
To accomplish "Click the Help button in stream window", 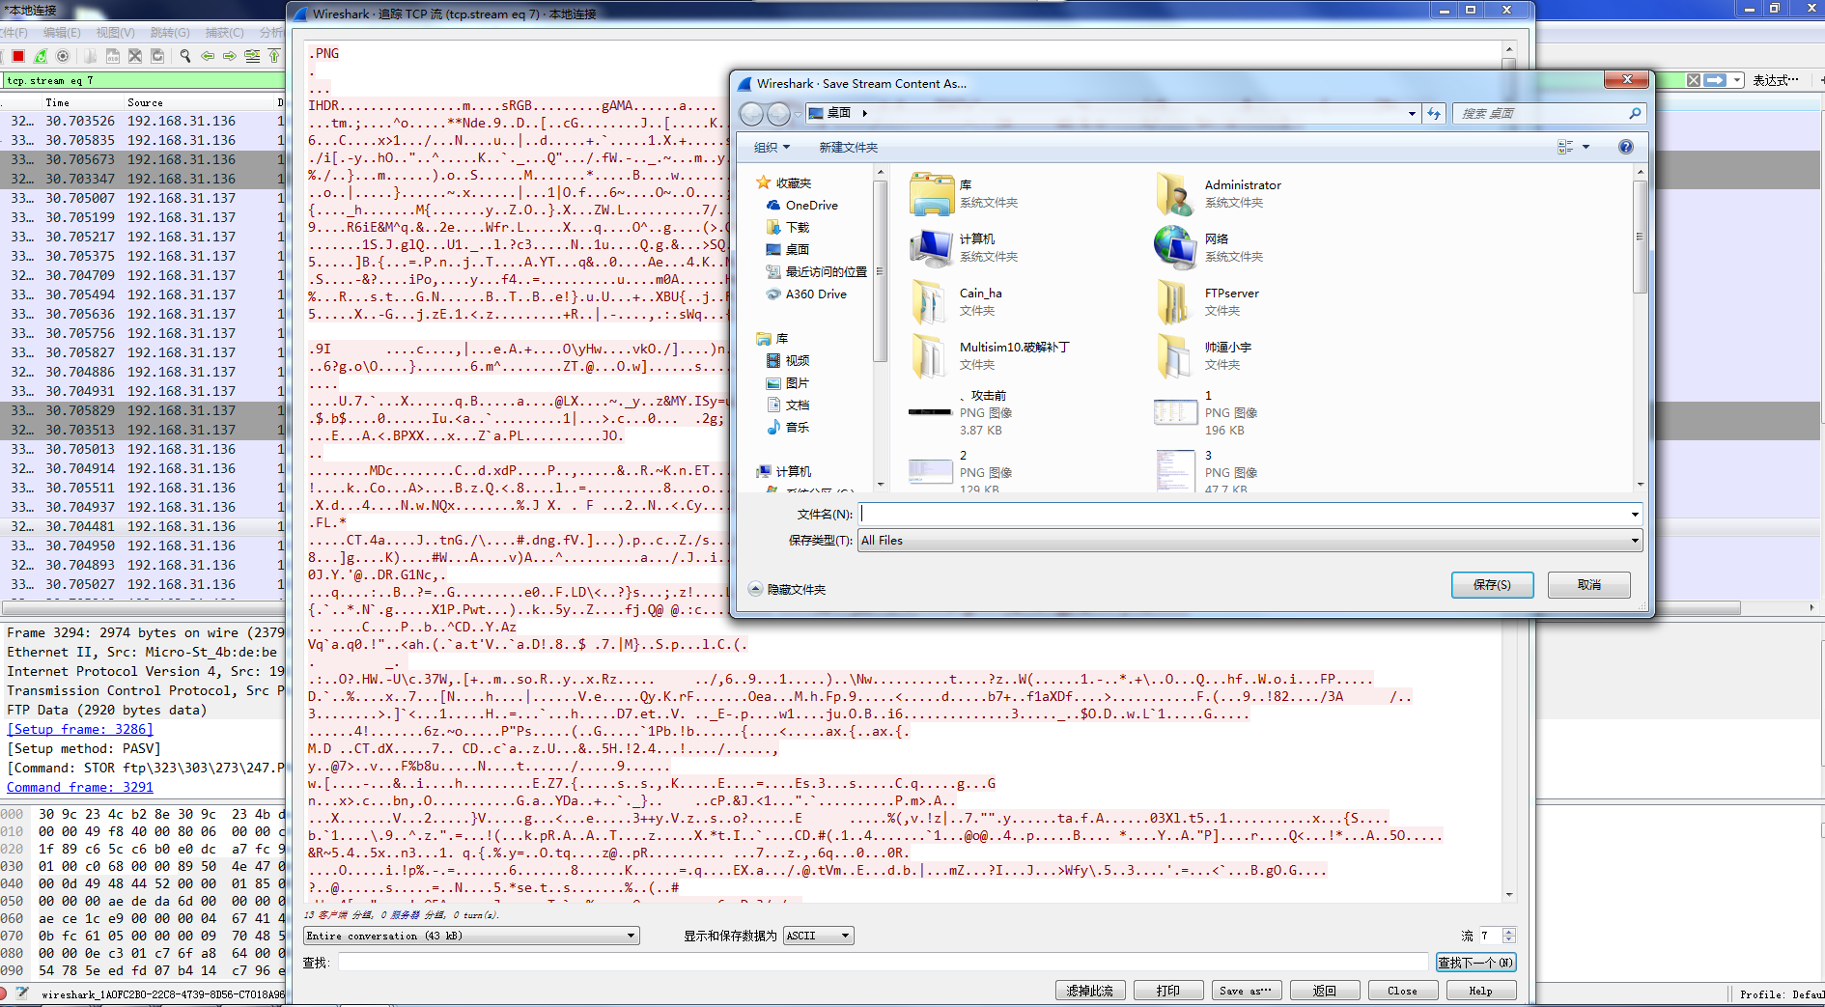I will point(1480,991).
